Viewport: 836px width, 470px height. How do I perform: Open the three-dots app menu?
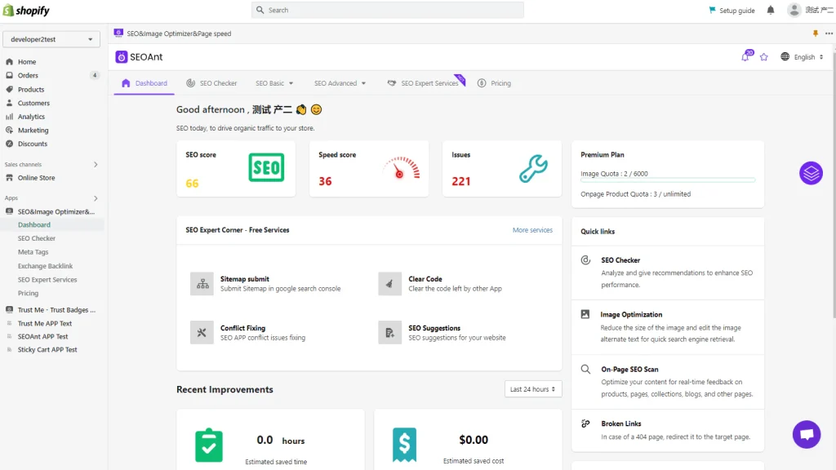click(829, 33)
